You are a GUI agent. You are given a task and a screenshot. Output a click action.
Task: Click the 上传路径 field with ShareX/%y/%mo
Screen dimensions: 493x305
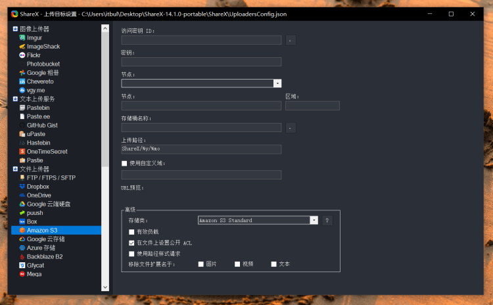[201, 149]
